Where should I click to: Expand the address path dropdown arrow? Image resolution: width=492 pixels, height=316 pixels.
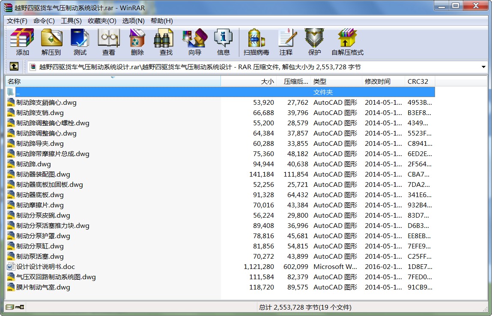pos(483,67)
